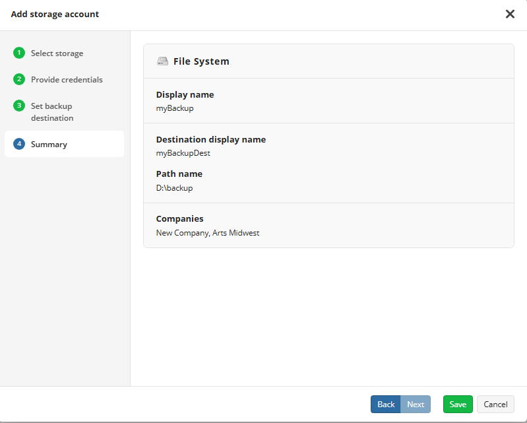Click the green step 2 circle icon

(18, 80)
